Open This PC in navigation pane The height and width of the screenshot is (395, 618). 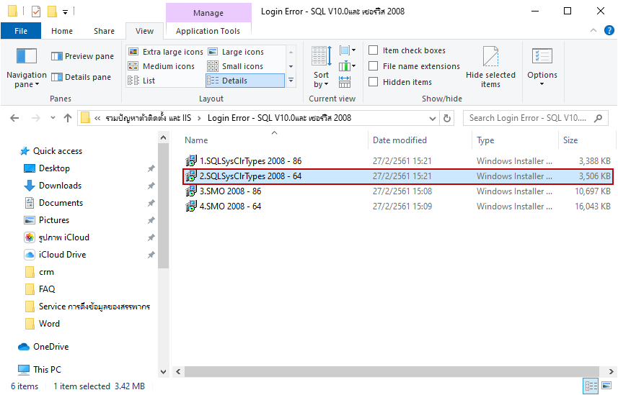point(40,370)
